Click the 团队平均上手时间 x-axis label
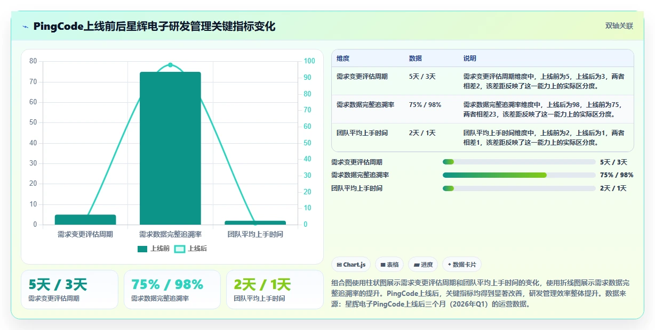The image size is (655, 330). pyautogui.click(x=255, y=234)
